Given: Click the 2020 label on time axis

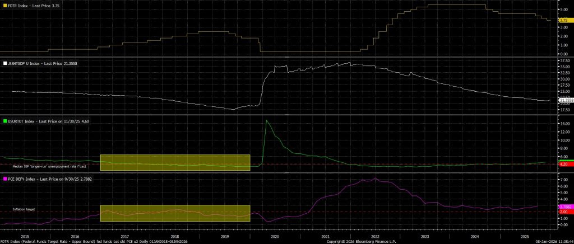Looking at the screenshot, I should pyautogui.click(x=275, y=237).
